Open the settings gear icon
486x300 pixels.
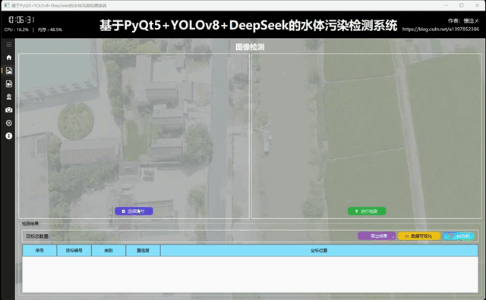[8, 123]
